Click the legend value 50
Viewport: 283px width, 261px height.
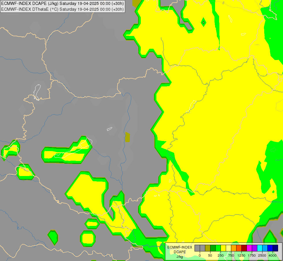[210, 255]
